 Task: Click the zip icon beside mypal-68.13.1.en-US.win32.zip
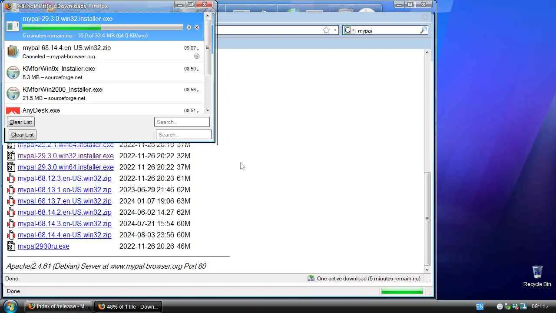pyautogui.click(x=11, y=190)
